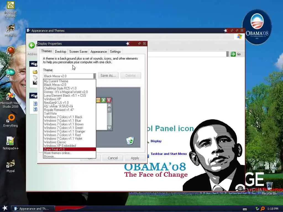283x212 pixels.
Task: Click the green plus button in theme preview
Action: (103, 100)
